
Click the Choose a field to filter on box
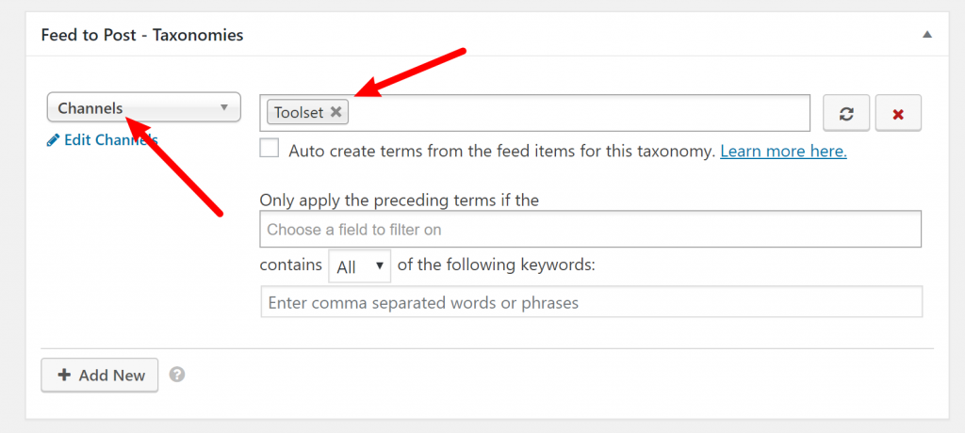[590, 230]
